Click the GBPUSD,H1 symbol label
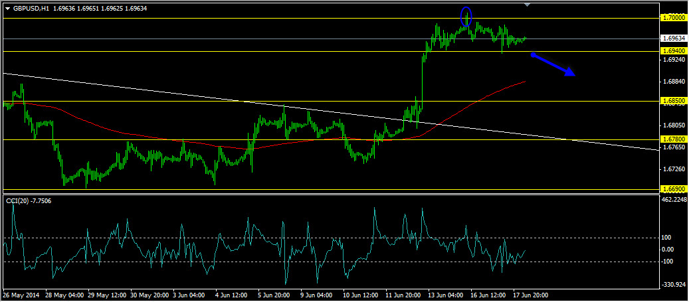 31,9
